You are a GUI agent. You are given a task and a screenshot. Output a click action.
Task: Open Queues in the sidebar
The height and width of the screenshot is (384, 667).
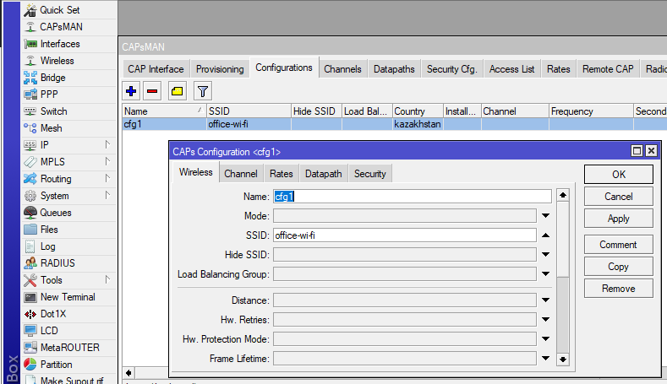click(56, 213)
